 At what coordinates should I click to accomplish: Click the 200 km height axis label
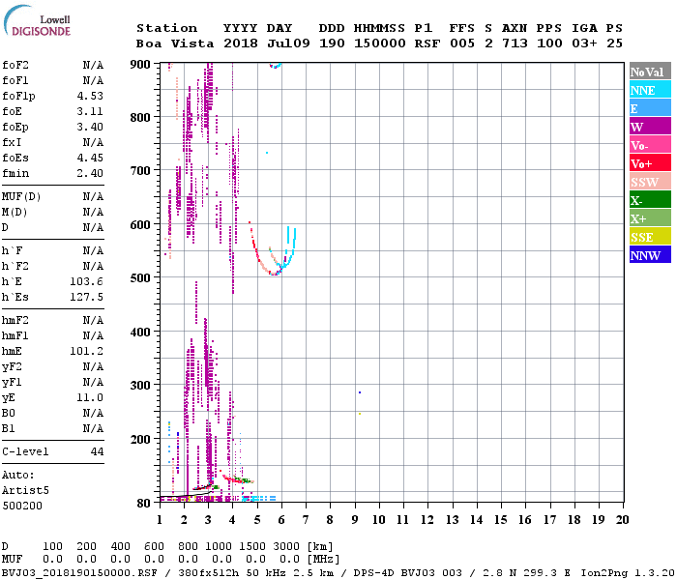pyautogui.click(x=140, y=439)
